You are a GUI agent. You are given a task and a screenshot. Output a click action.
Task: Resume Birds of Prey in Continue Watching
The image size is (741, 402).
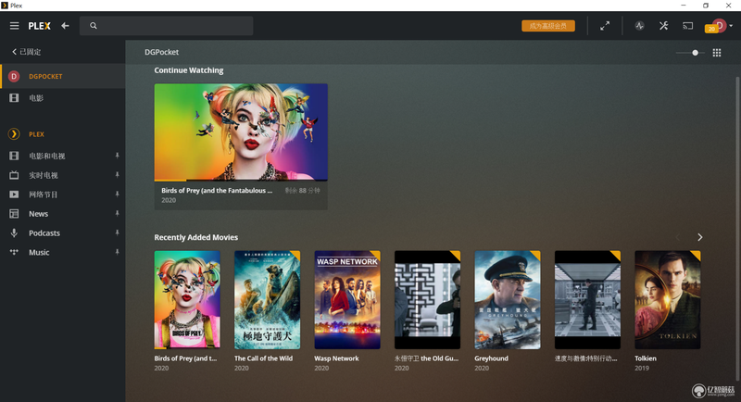[x=241, y=132]
